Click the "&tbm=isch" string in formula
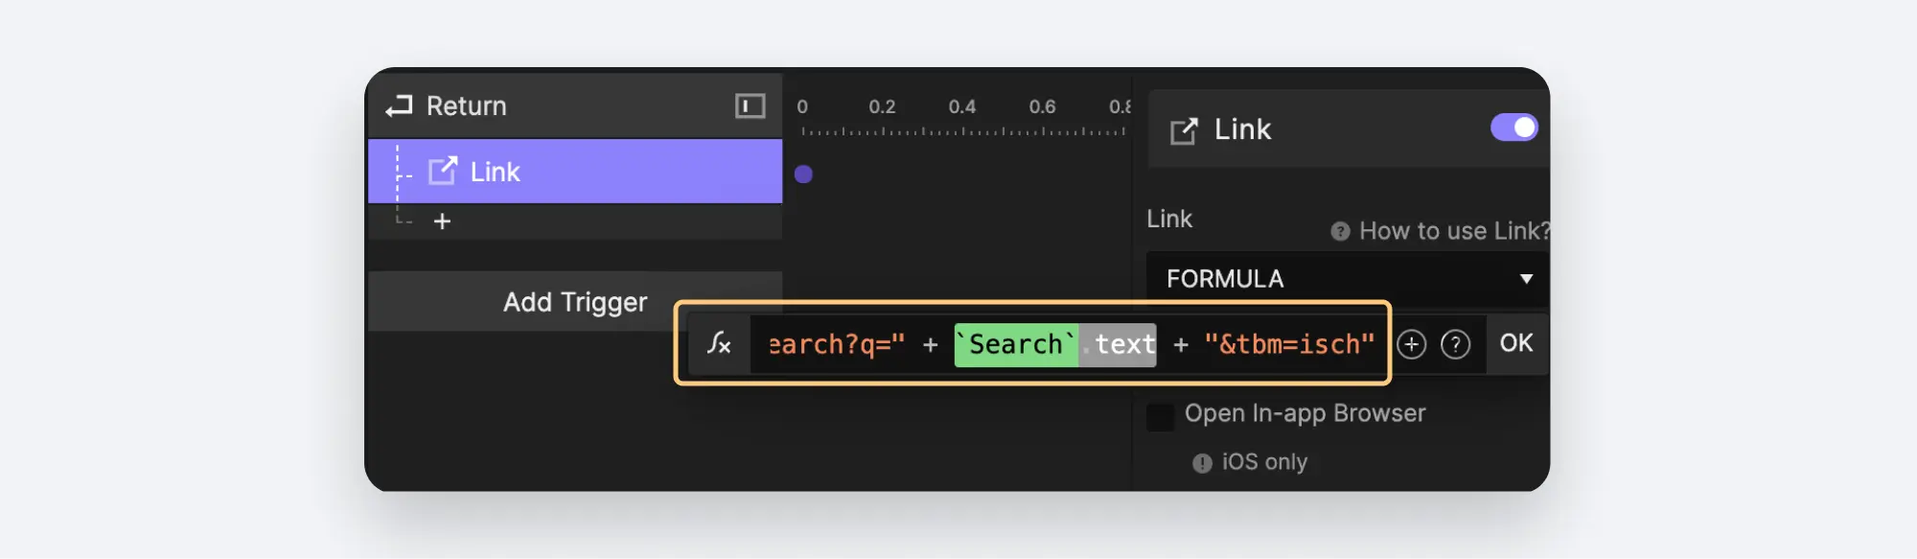Screen dimensions: 1917x559 coord(1289,344)
